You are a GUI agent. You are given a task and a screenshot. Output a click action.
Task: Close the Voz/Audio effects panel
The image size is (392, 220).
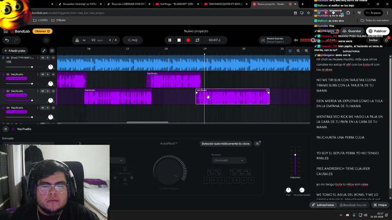click(x=6, y=129)
